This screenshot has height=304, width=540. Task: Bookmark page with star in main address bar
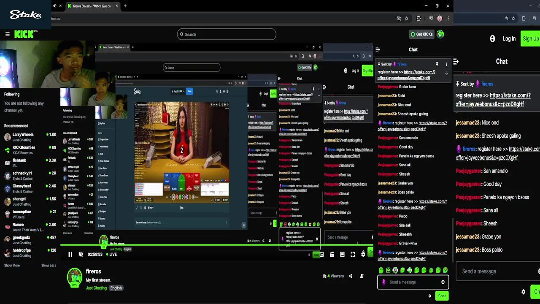(407, 19)
